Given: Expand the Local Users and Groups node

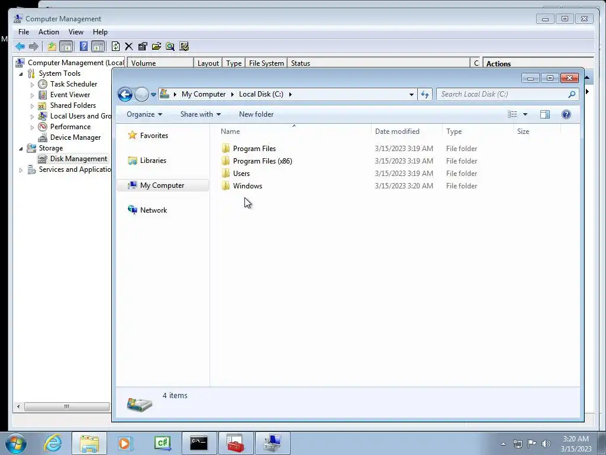Looking at the screenshot, I should coord(32,117).
